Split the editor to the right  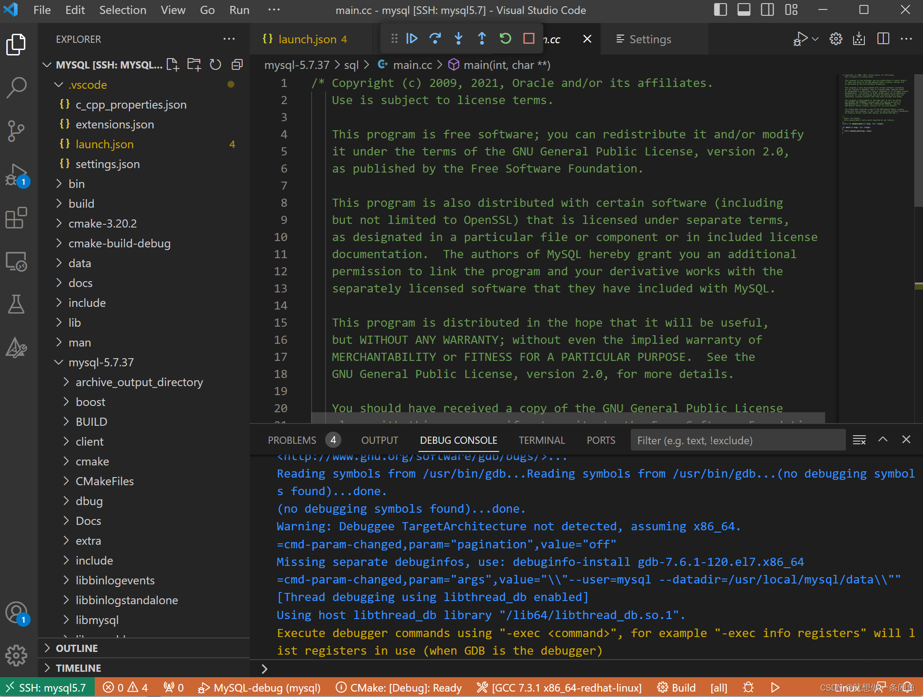883,39
